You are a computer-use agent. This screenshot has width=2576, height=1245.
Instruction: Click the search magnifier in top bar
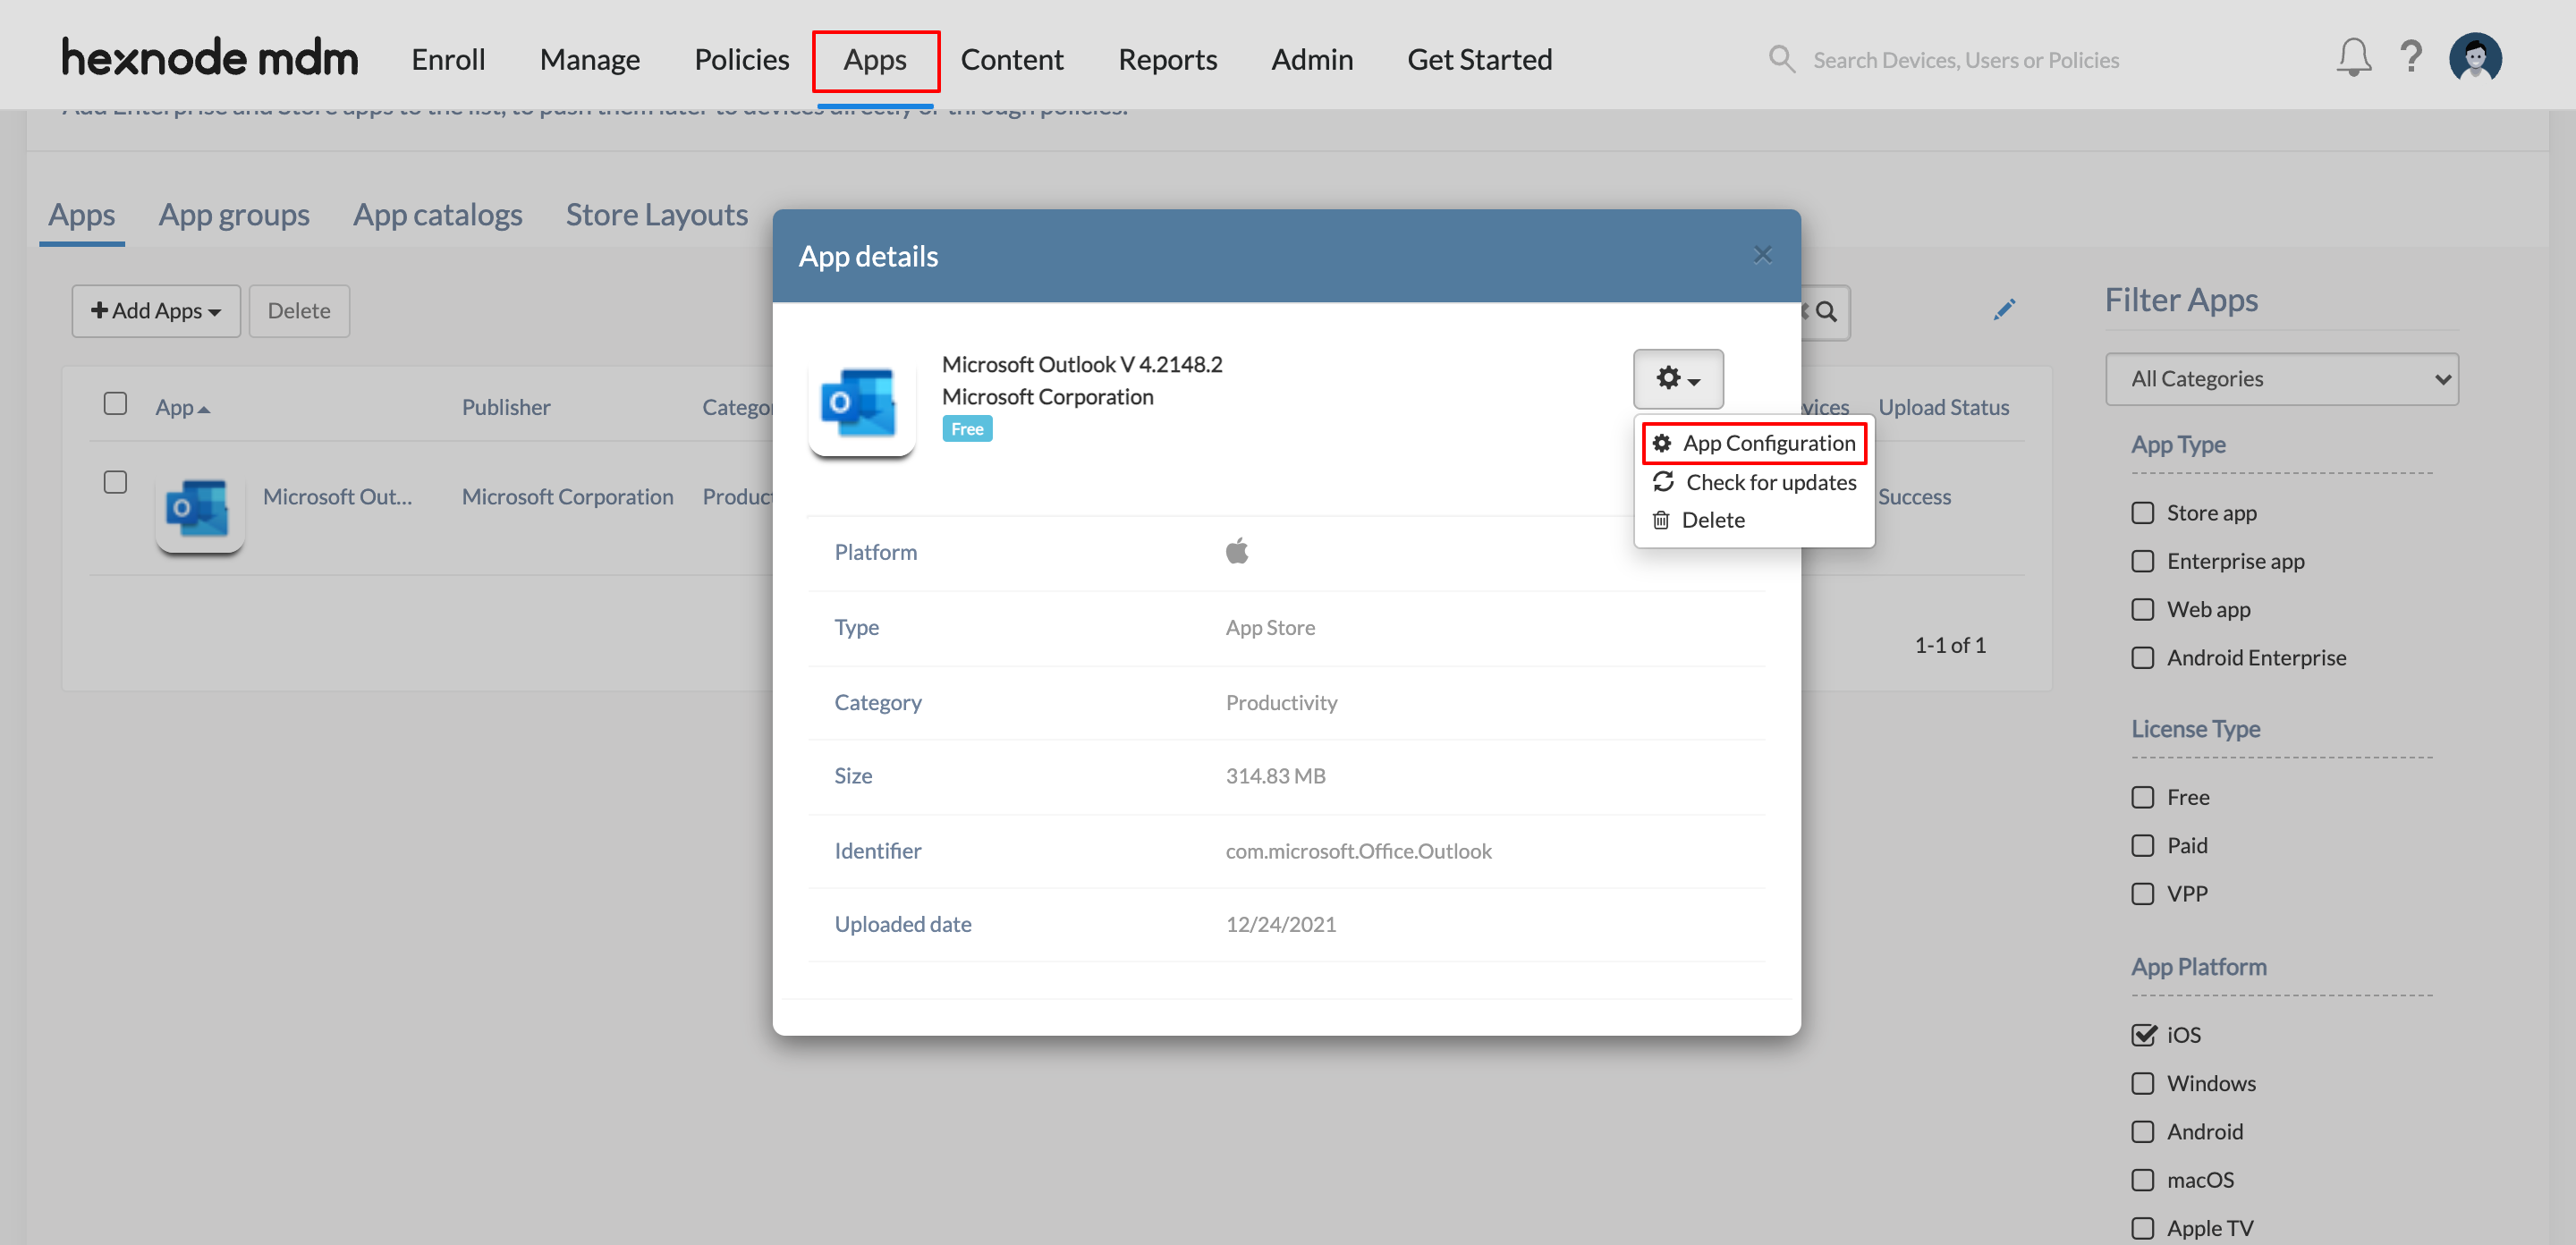(x=1781, y=59)
